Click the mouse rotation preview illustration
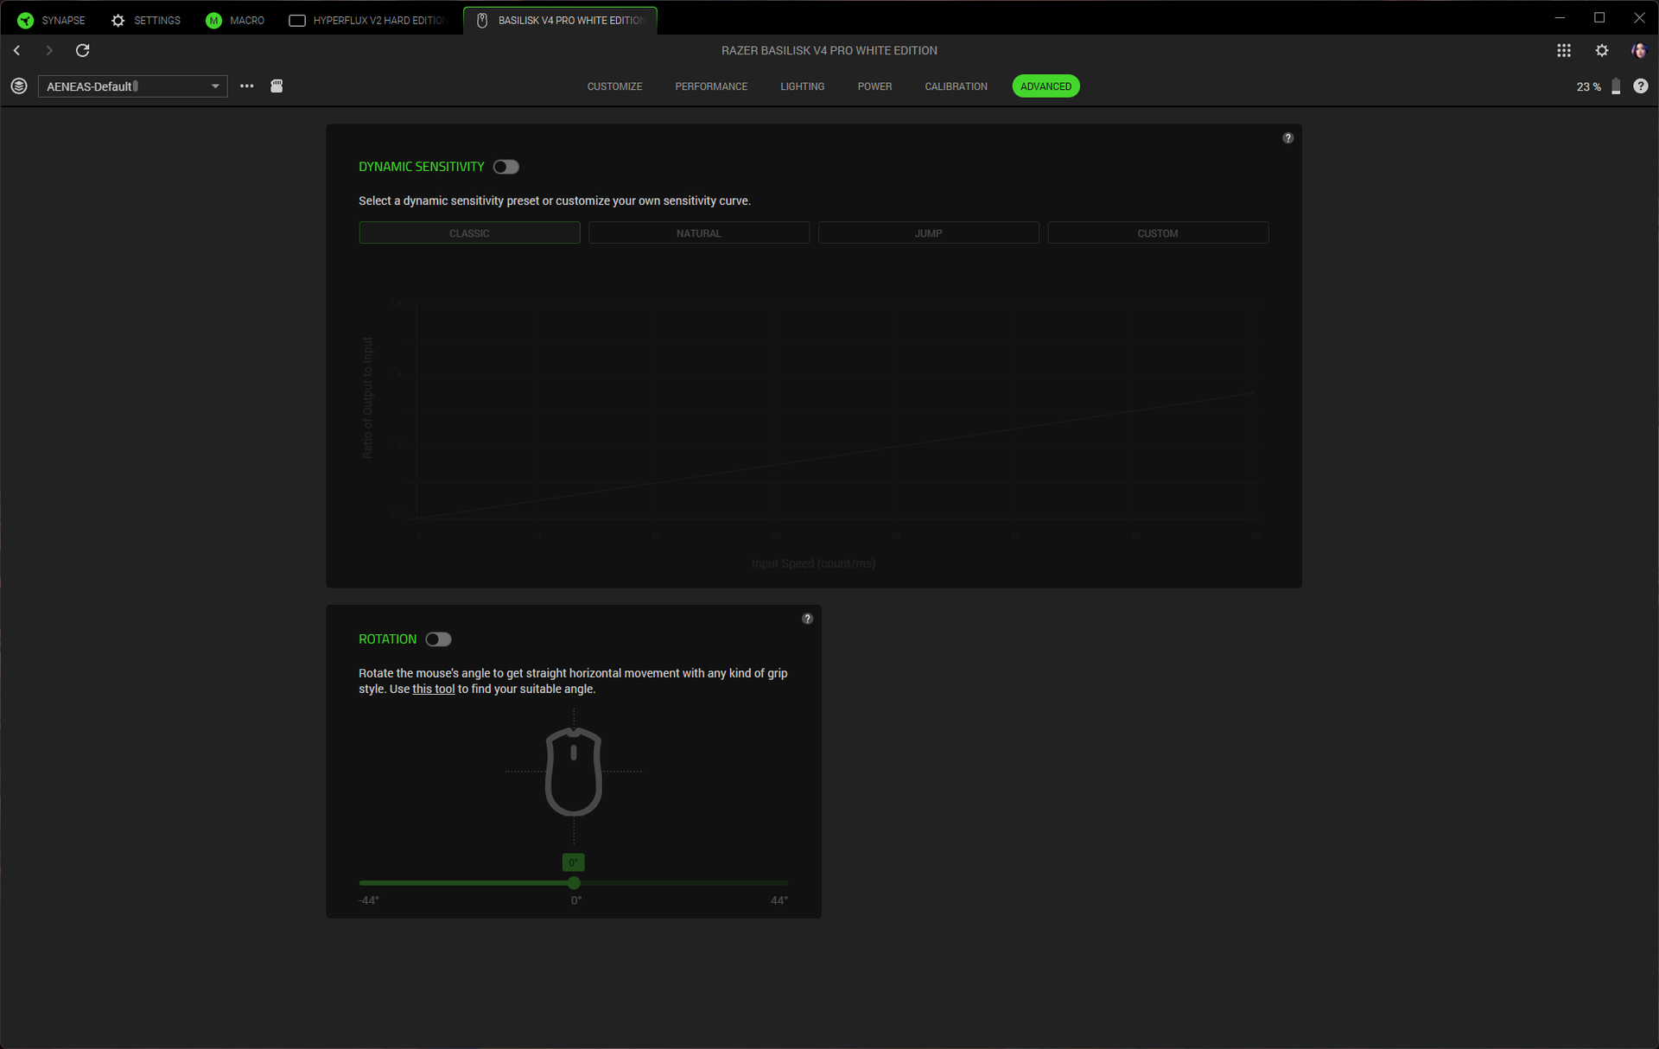1659x1049 pixels. (x=574, y=772)
